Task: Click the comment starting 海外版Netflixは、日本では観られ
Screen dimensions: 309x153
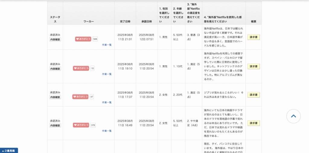Action: (x=224, y=37)
